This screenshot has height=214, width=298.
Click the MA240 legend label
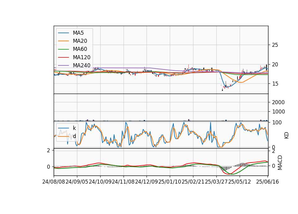(x=82, y=65)
